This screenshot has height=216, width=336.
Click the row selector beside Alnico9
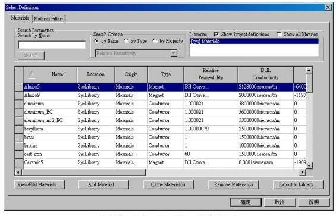(x=19, y=95)
